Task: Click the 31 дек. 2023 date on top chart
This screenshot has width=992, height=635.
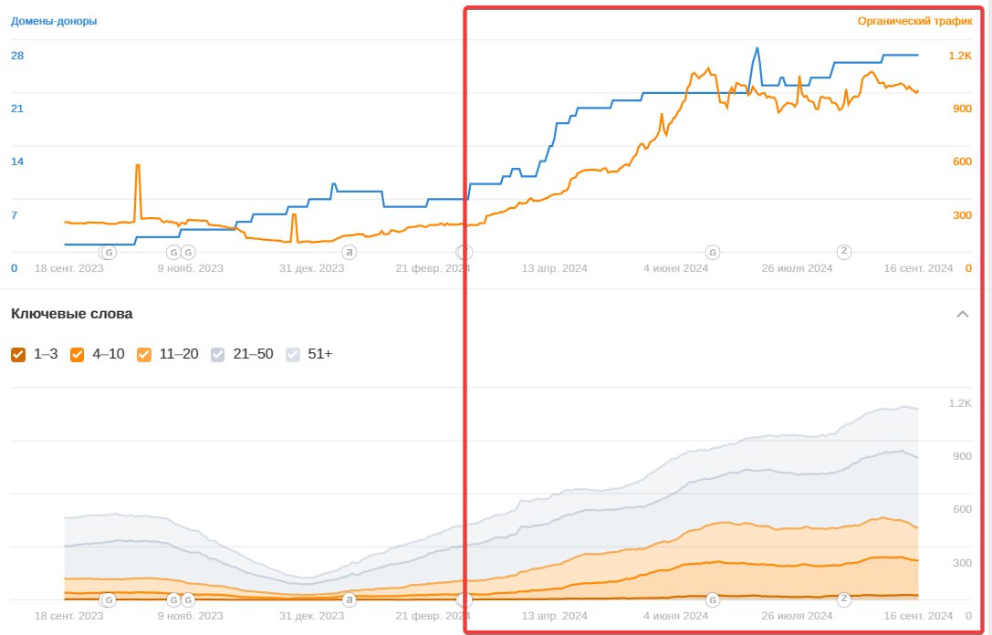Action: [313, 268]
